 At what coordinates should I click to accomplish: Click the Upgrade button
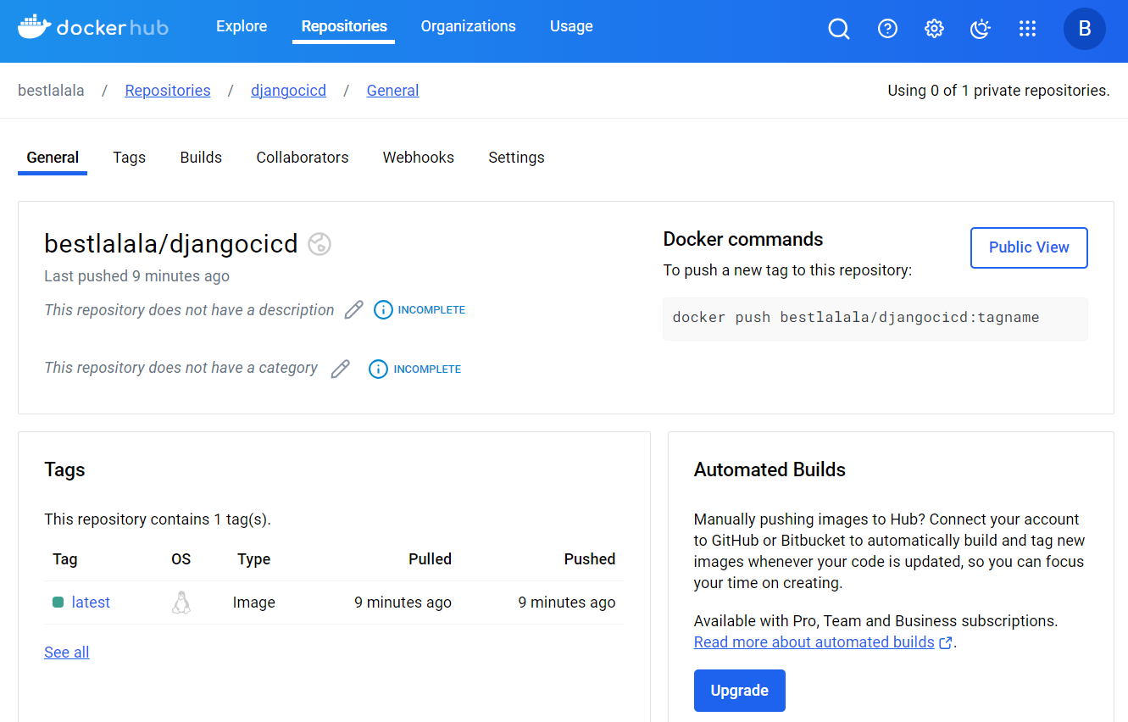pos(740,691)
